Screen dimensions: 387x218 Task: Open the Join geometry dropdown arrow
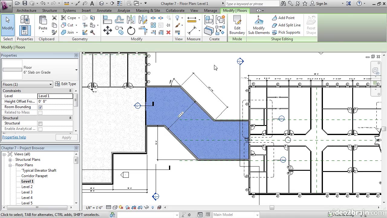[77, 32]
